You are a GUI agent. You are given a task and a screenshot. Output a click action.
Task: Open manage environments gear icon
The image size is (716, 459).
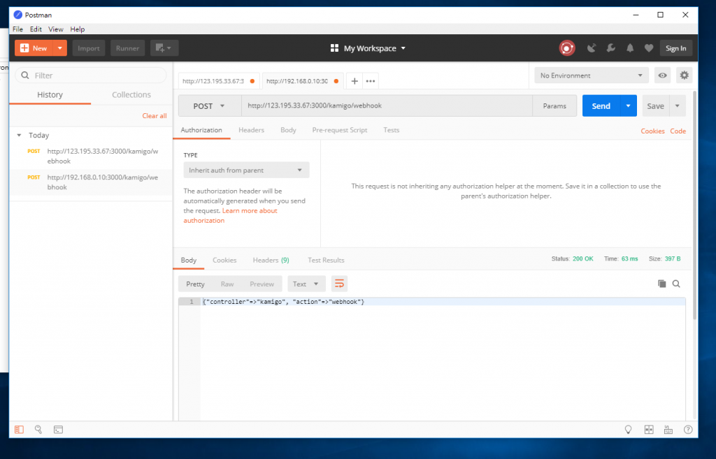(684, 75)
